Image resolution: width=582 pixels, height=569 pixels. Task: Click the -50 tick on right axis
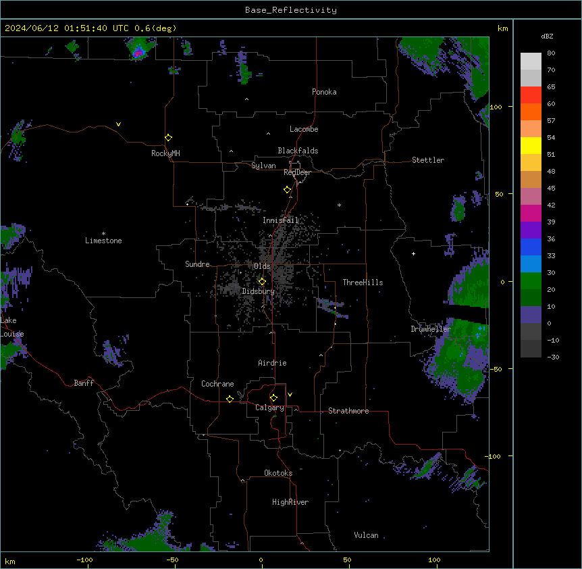click(x=496, y=369)
